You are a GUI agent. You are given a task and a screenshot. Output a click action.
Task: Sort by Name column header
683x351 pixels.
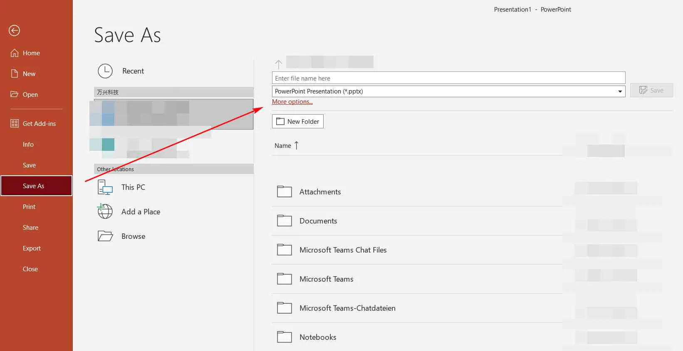[x=283, y=146]
